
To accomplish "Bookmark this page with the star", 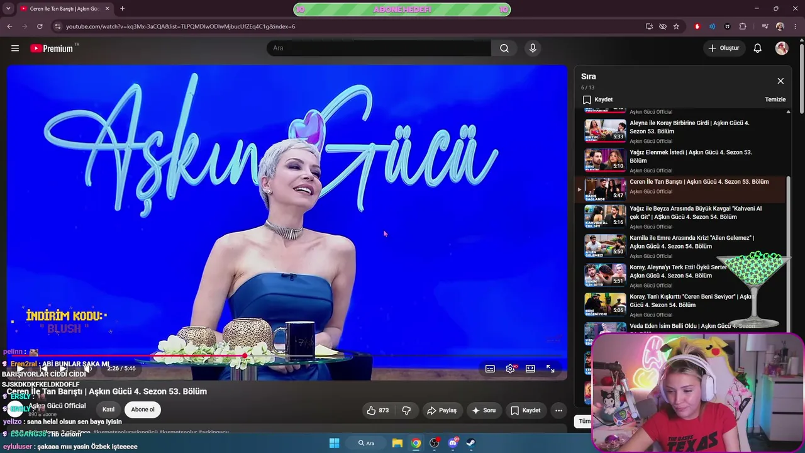I will coord(676,26).
